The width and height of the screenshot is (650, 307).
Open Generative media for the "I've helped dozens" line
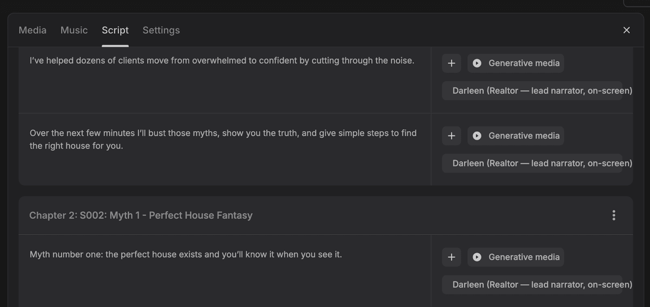click(x=515, y=63)
